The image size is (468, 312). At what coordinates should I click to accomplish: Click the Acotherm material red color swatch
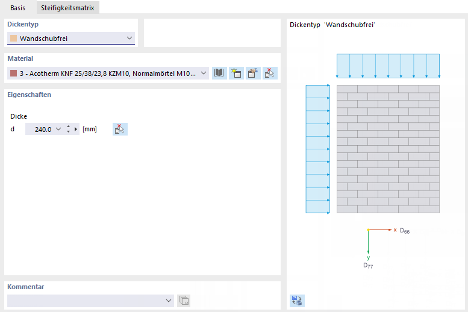(x=13, y=73)
